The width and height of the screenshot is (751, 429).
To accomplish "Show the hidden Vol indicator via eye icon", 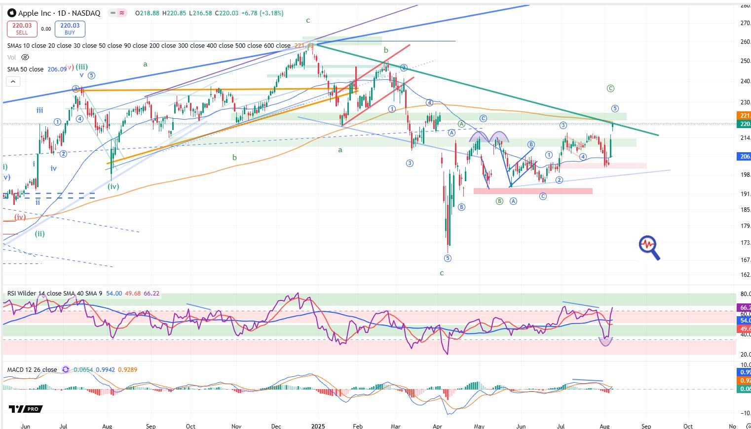I will point(25,57).
